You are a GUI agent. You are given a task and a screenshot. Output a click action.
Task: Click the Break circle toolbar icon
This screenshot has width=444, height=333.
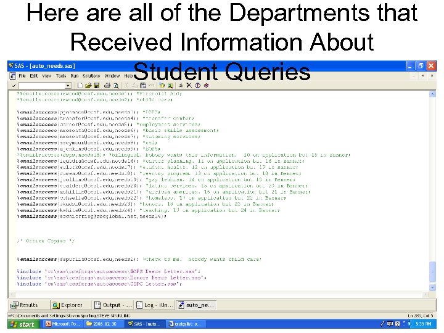coord(198,86)
